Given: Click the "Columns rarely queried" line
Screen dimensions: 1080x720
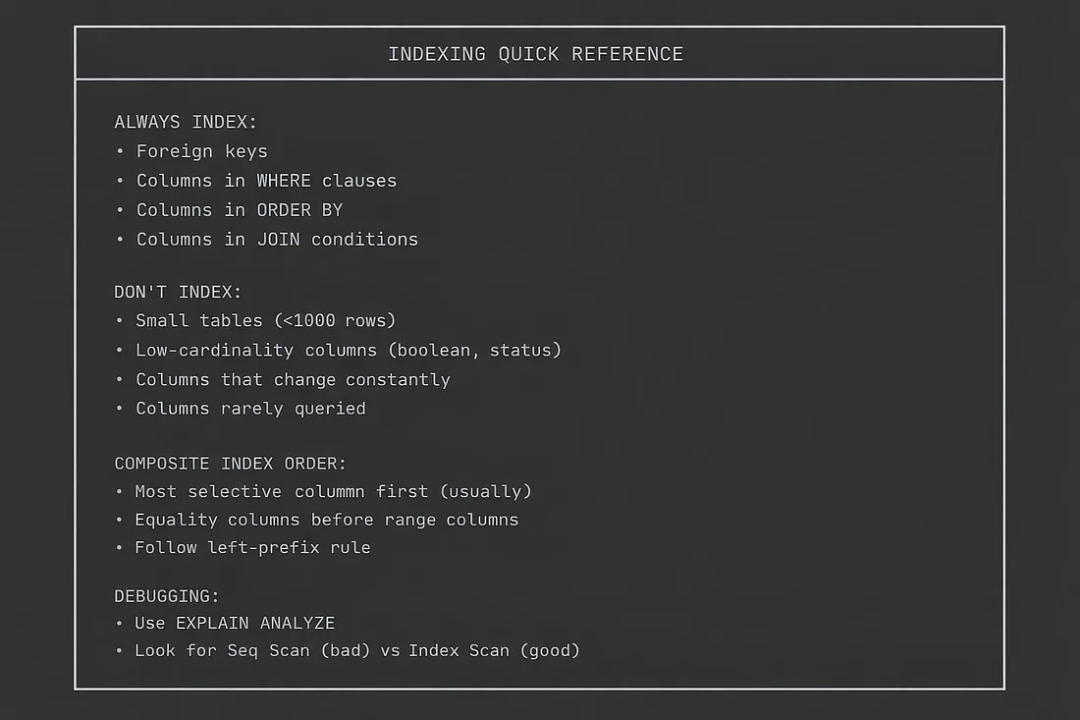Looking at the screenshot, I should [x=250, y=409].
